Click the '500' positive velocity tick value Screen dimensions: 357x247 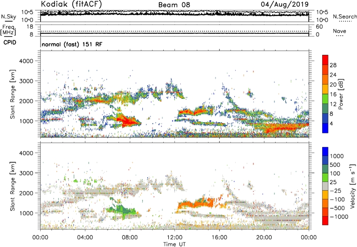point(336,165)
